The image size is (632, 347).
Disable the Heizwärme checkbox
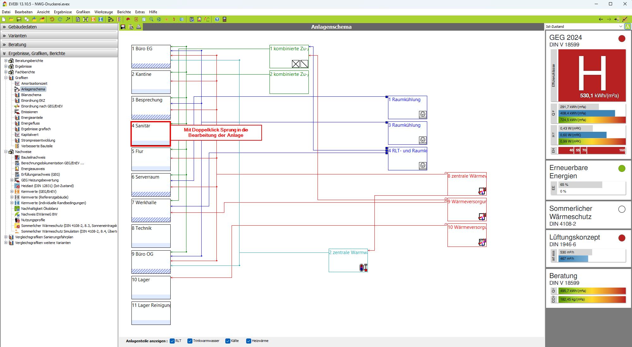tap(249, 341)
